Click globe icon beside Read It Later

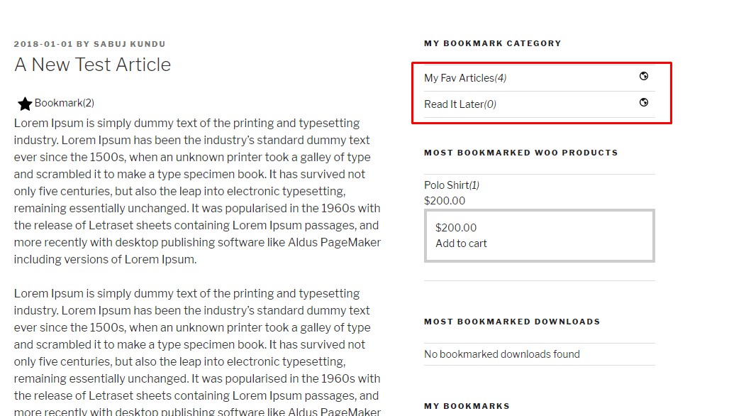(x=644, y=102)
